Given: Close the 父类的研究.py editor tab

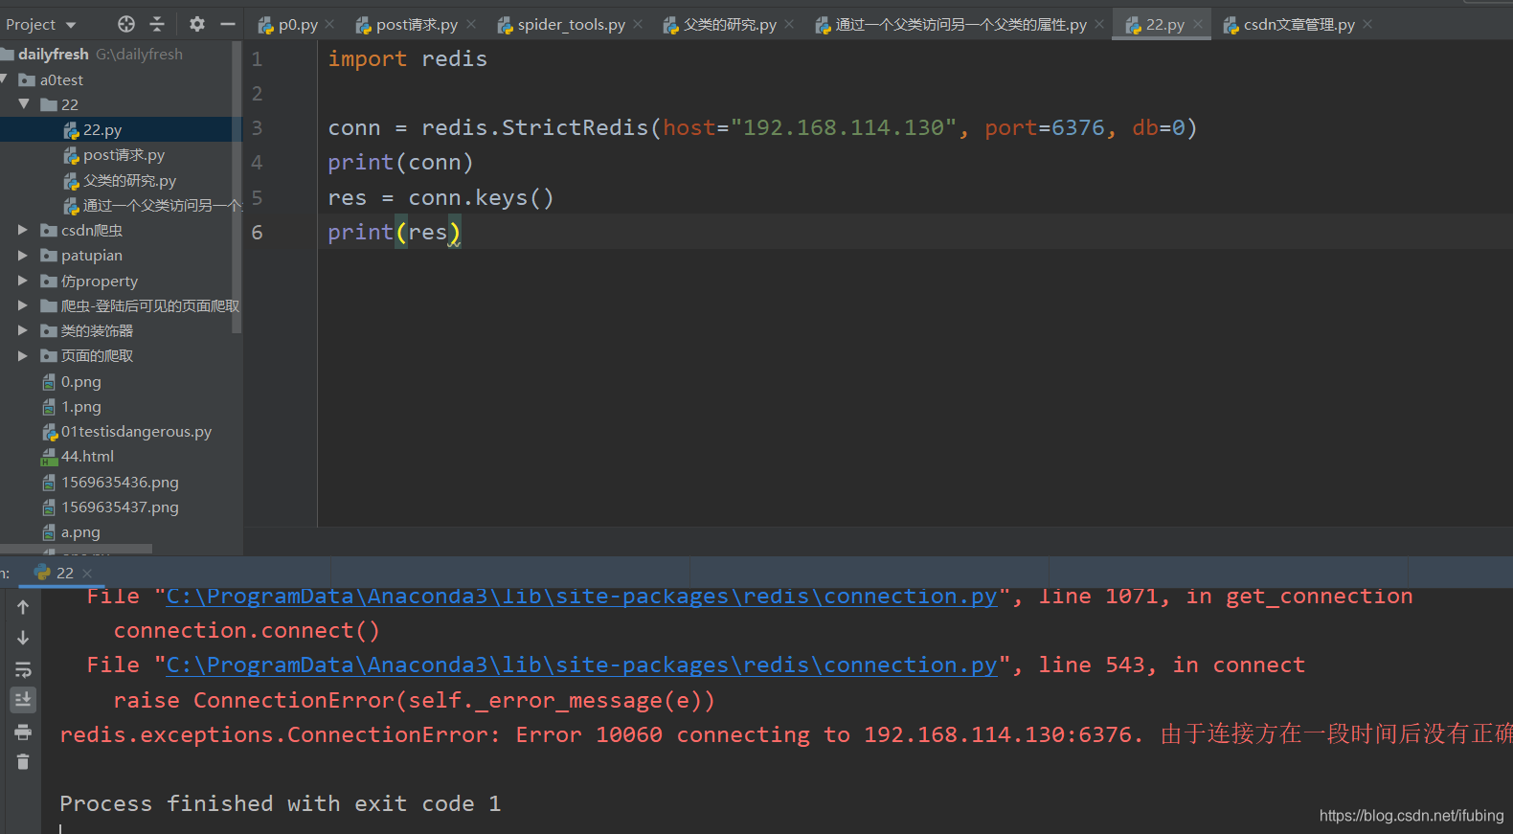Looking at the screenshot, I should click(789, 24).
